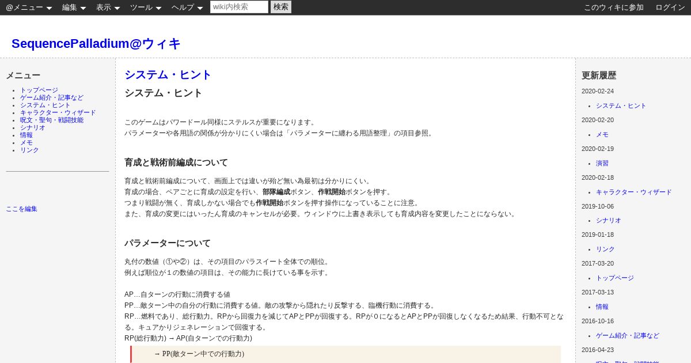The height and width of the screenshot is (363, 691).
Task: Click このウィキに参加 in top bar
Action: coord(614,7)
